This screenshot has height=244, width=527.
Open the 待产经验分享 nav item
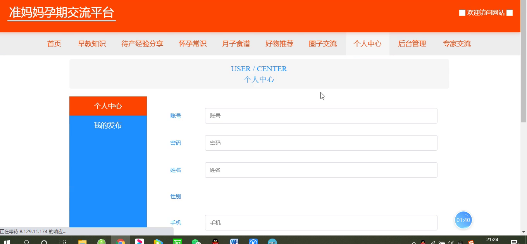click(142, 44)
